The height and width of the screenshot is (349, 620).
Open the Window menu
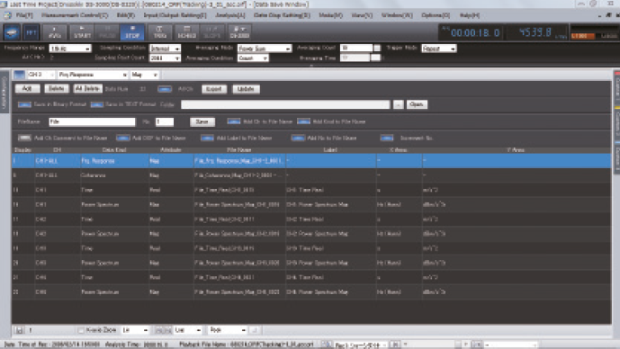tap(397, 15)
